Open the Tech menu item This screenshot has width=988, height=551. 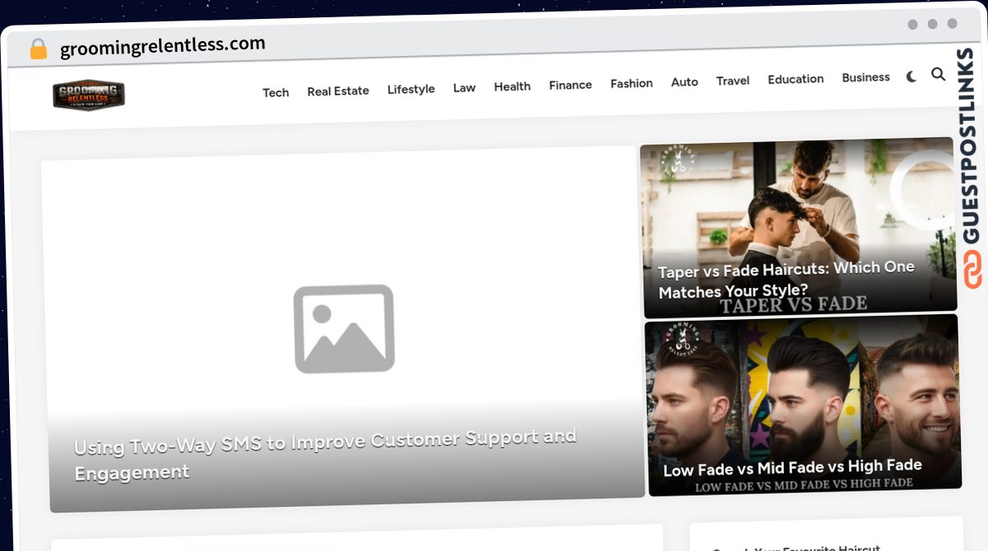point(276,92)
